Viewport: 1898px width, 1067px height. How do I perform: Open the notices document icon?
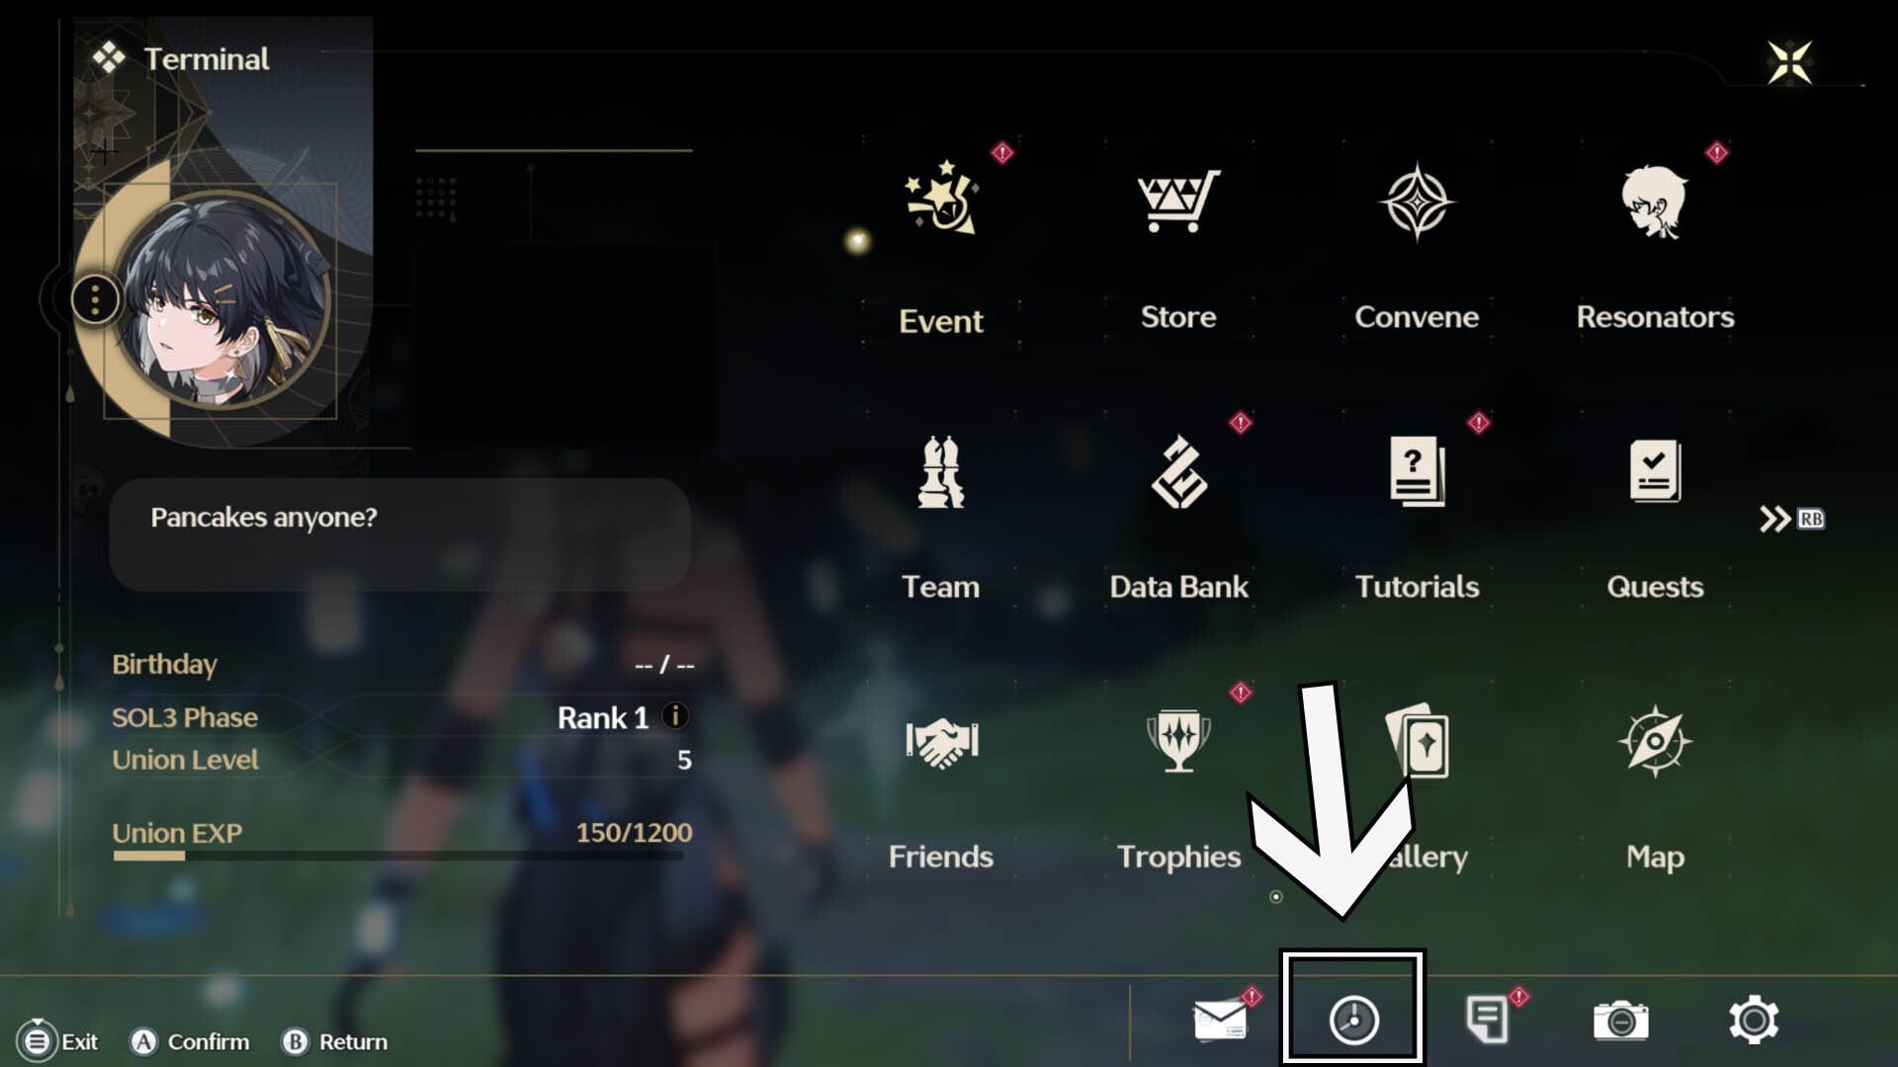(1487, 1020)
